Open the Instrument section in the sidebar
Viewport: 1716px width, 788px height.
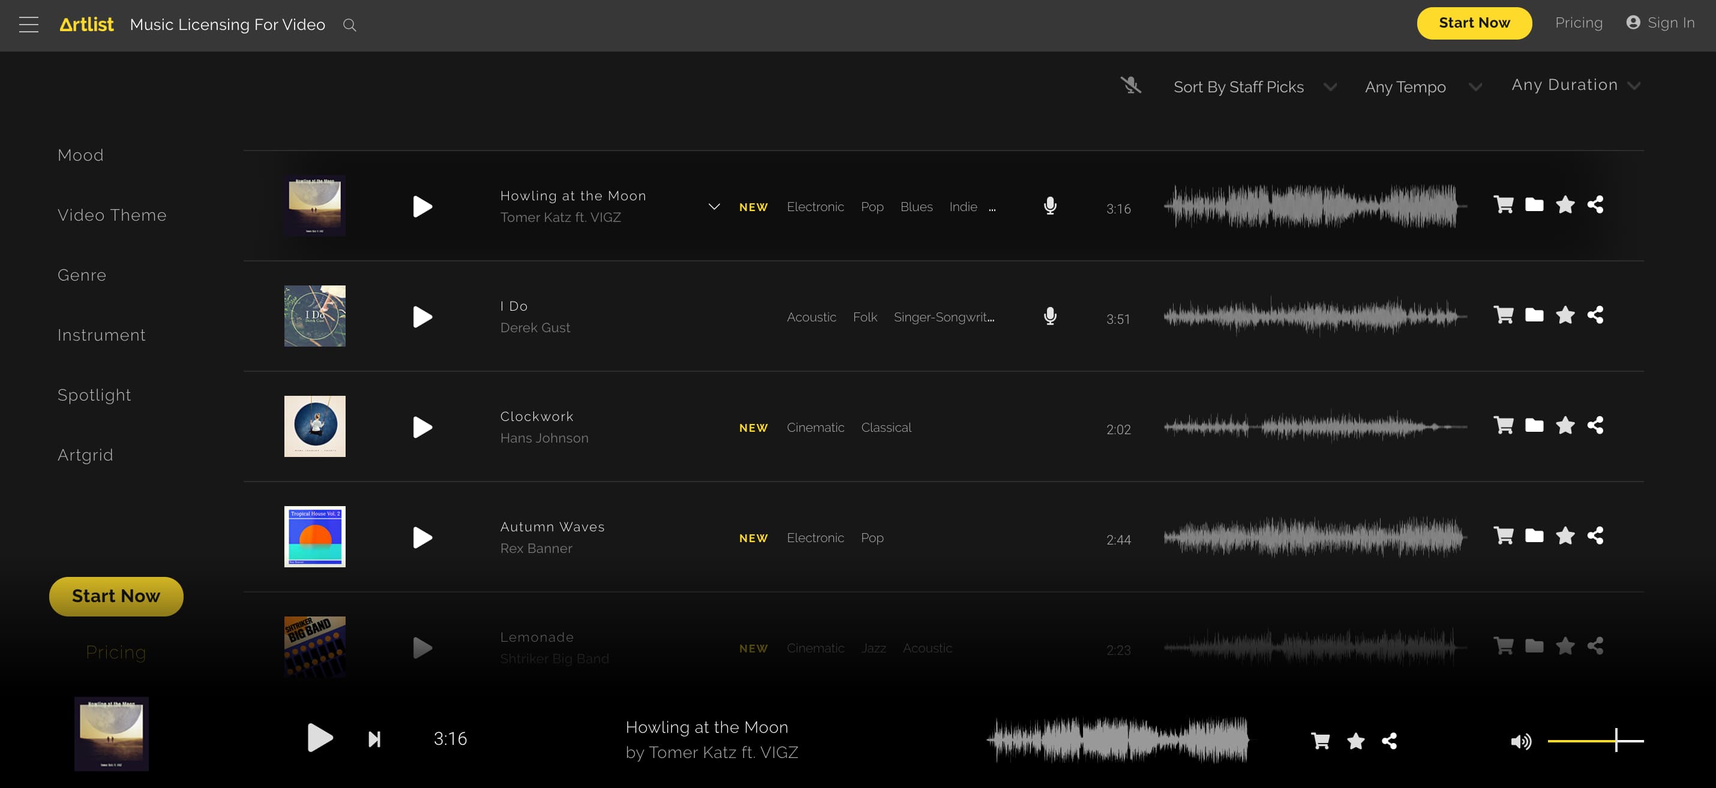coord(101,335)
